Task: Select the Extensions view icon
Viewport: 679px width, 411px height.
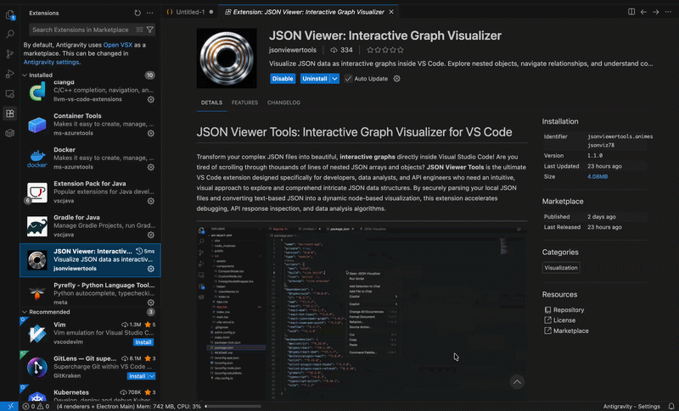Action: click(x=9, y=114)
